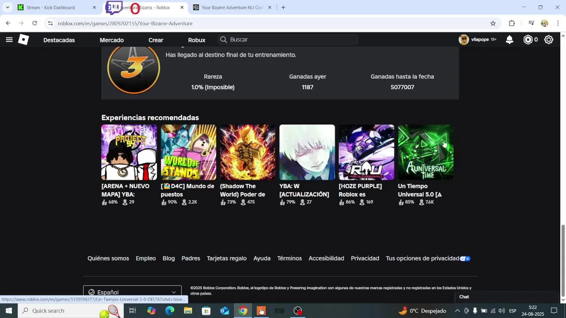Open the Mercado menu
This screenshot has width=566, height=318.
point(111,40)
